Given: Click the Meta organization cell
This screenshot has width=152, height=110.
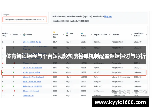Looking at the screenshot, I should (x=96, y=77).
